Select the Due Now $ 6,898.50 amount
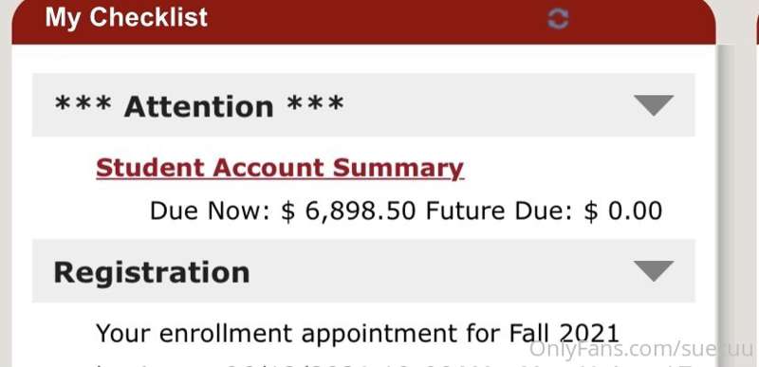 pyautogui.click(x=348, y=211)
